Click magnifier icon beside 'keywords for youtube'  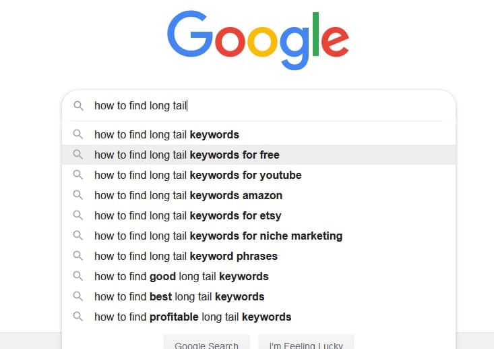(78, 175)
